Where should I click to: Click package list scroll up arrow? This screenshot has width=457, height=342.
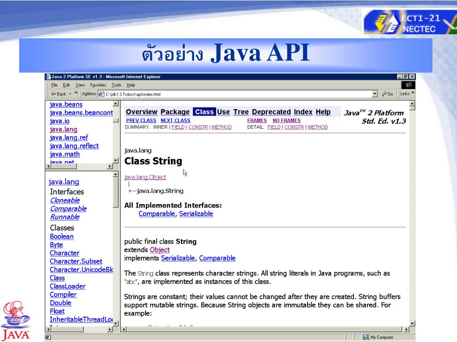click(116, 103)
